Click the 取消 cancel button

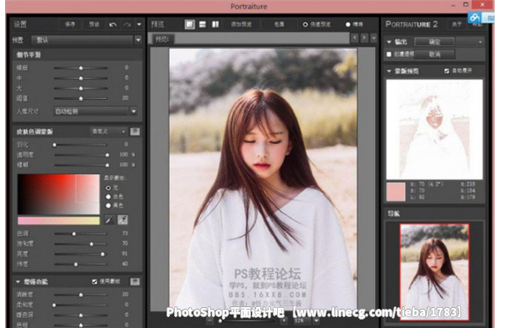click(x=434, y=54)
